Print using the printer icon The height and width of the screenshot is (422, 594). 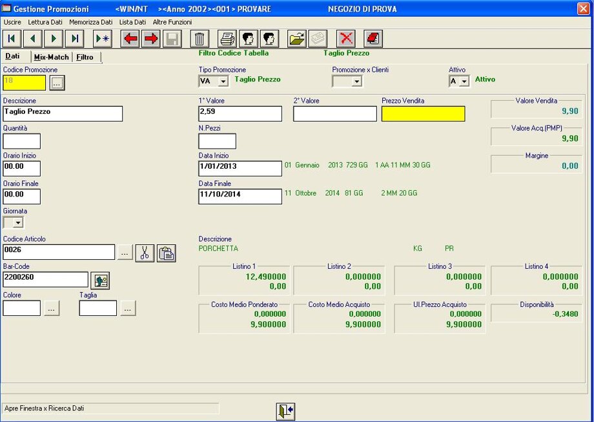pyautogui.click(x=227, y=39)
